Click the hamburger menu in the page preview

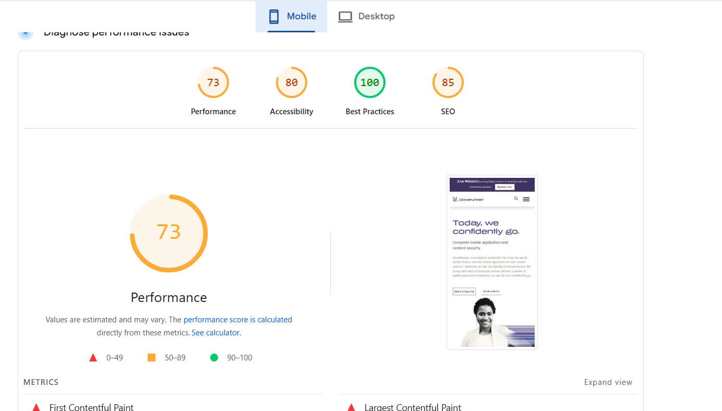click(526, 199)
